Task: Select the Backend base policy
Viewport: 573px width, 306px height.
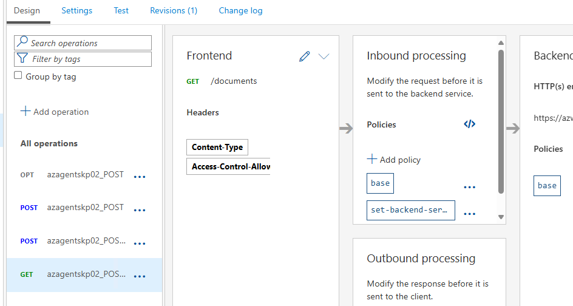Action: (x=547, y=186)
